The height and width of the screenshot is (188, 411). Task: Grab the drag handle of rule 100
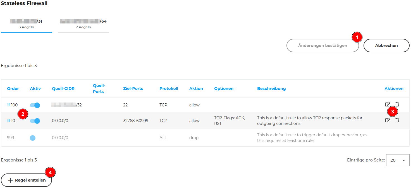(x=8, y=105)
